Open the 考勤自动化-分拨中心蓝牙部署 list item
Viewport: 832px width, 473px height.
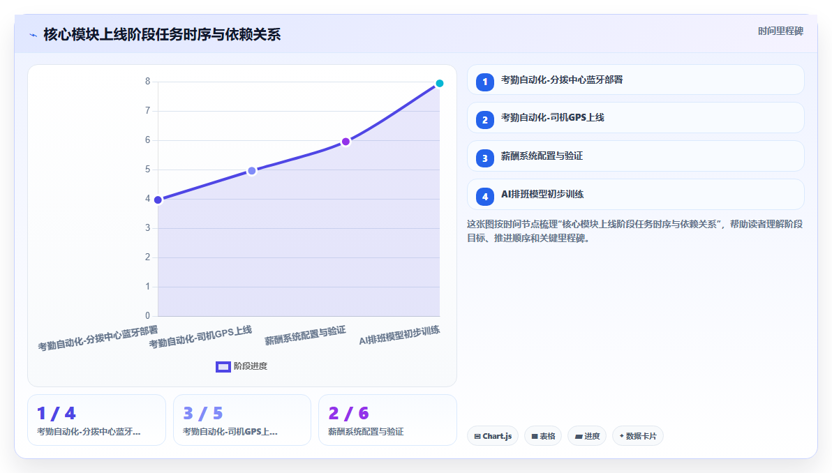pos(636,80)
